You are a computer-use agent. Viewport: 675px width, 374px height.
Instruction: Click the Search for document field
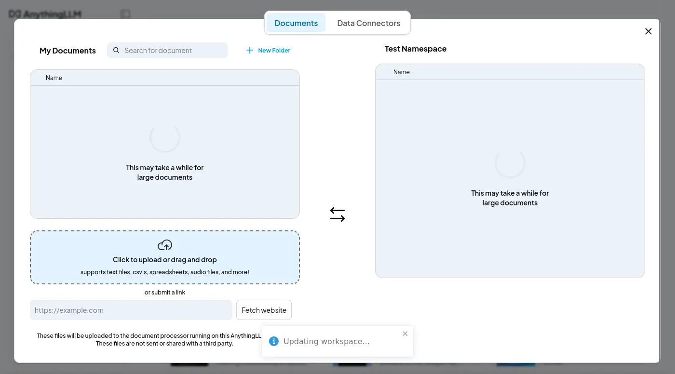[x=174, y=51]
